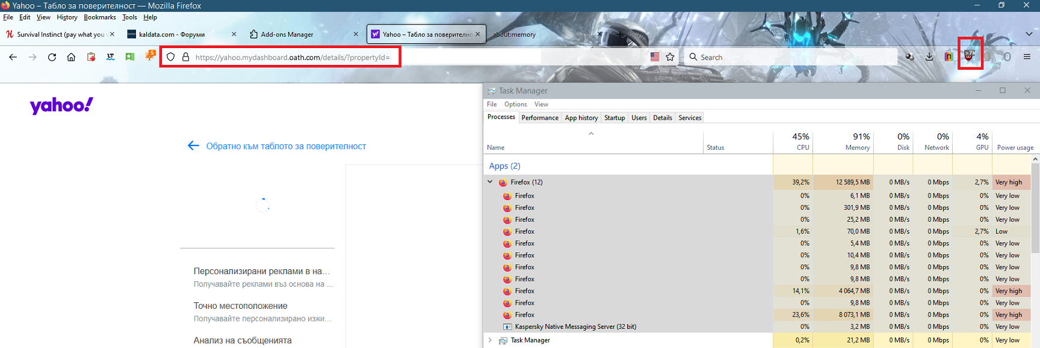
Task: Click the three-balls extension icon
Action: (x=910, y=57)
